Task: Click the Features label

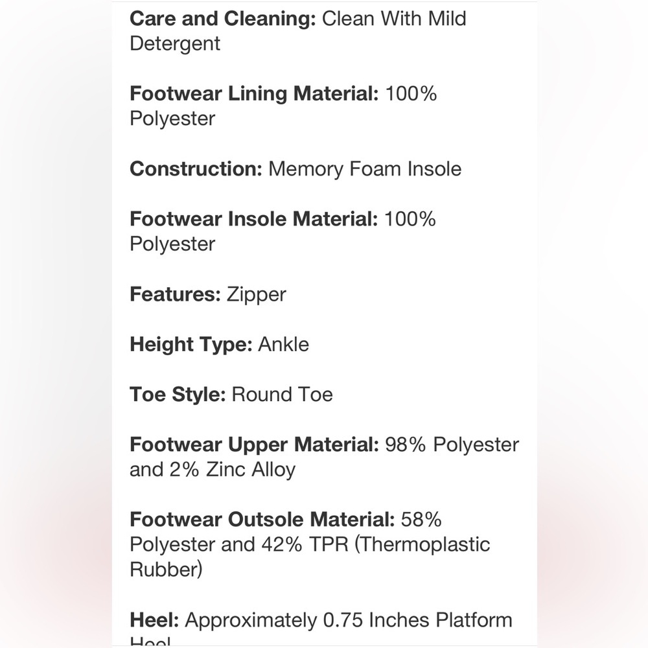Action: (175, 294)
